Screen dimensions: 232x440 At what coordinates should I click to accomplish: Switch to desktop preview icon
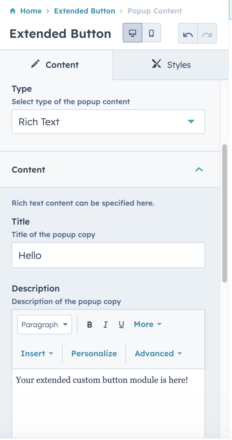click(x=132, y=33)
